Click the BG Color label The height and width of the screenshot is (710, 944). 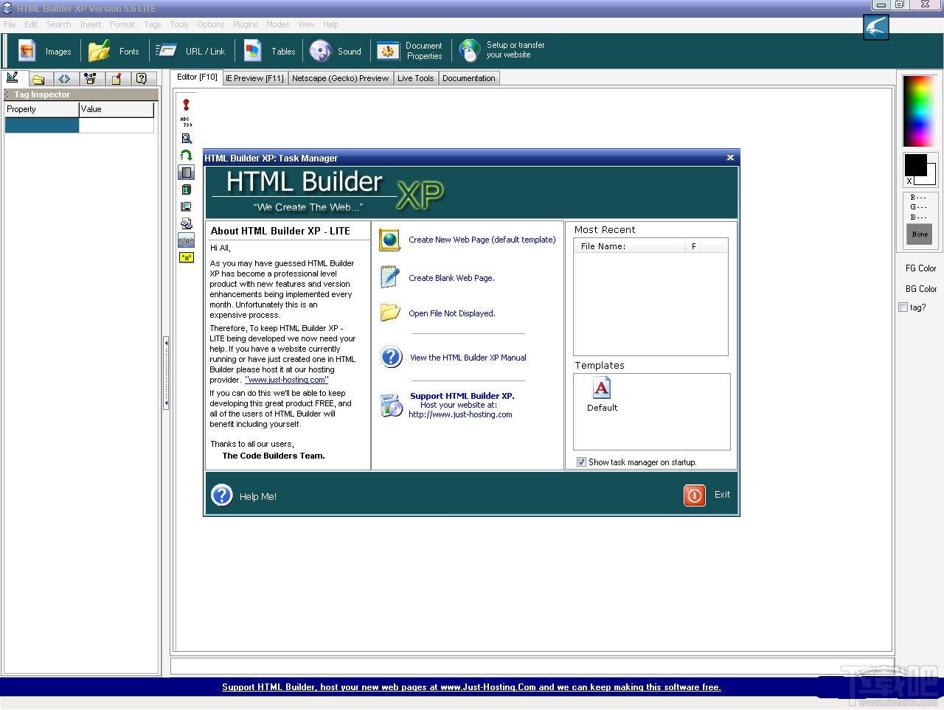921,289
